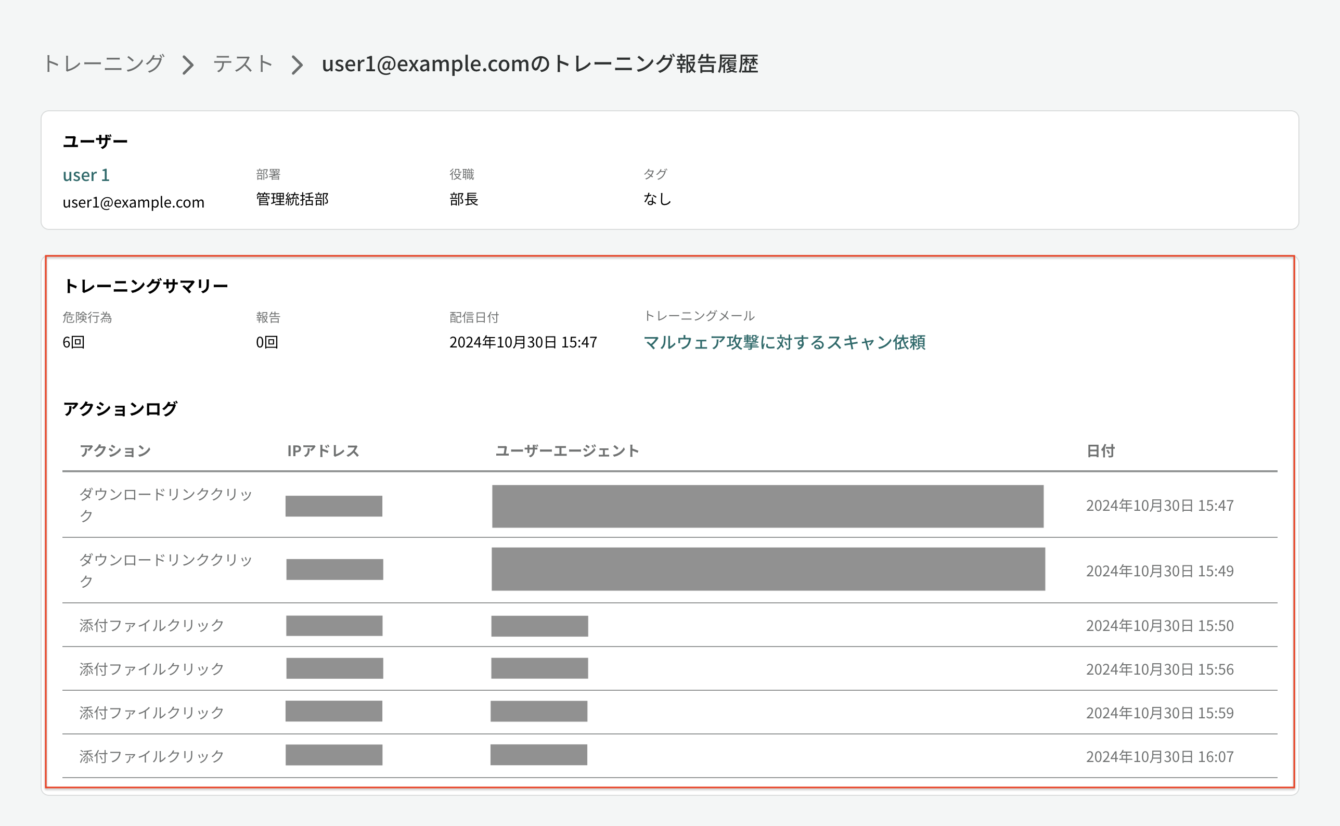Select the 危険行為 count 6回
Screen dimensions: 1340x826
click(73, 342)
